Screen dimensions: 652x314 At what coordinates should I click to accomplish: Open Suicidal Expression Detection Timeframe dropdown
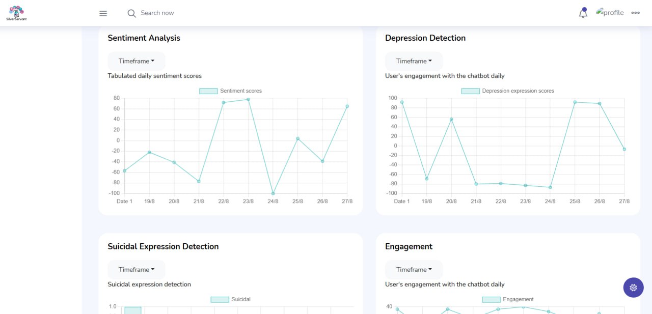pyautogui.click(x=137, y=270)
